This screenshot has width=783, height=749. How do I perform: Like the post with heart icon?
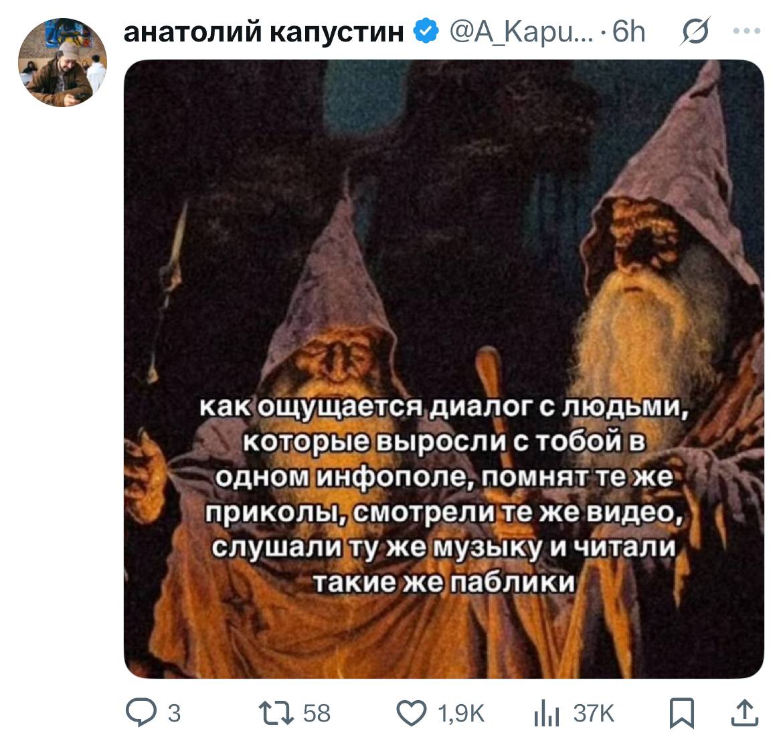click(412, 713)
